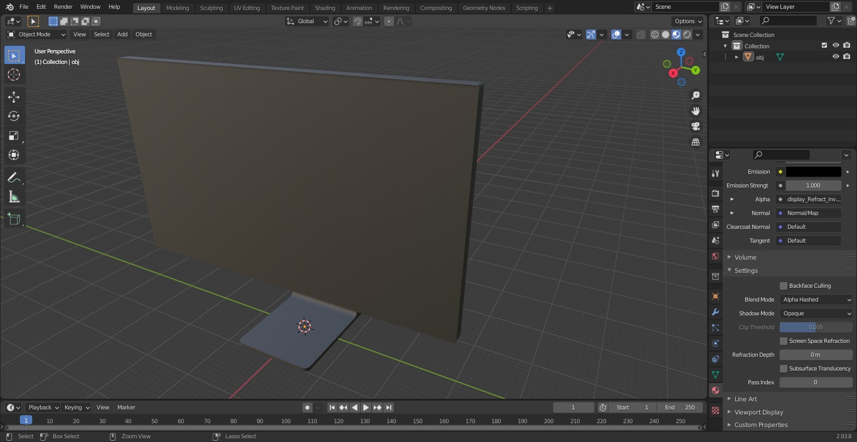
Task: Click End frame 250 field
Action: pos(679,408)
